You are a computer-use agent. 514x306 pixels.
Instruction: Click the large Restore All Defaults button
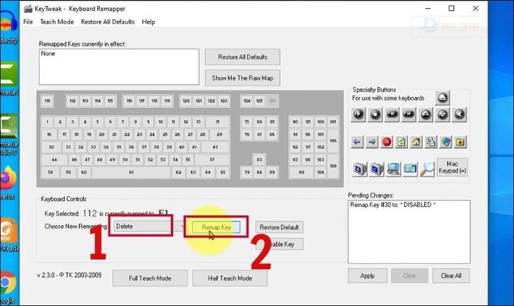[242, 57]
